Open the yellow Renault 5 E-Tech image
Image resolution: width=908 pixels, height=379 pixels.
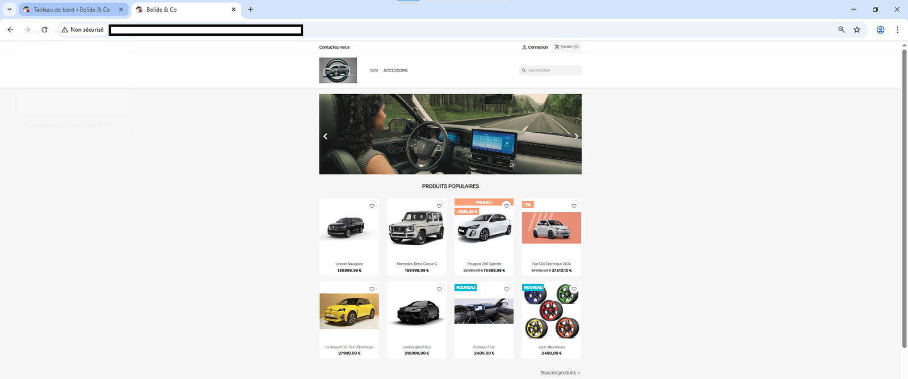point(349,311)
